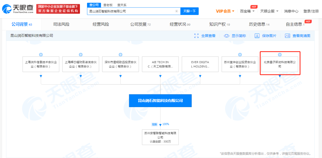Open 深圳市星翔致远投资合伙企业 shareholder node
Viewport: 322px width, 158px height.
coord(120,64)
